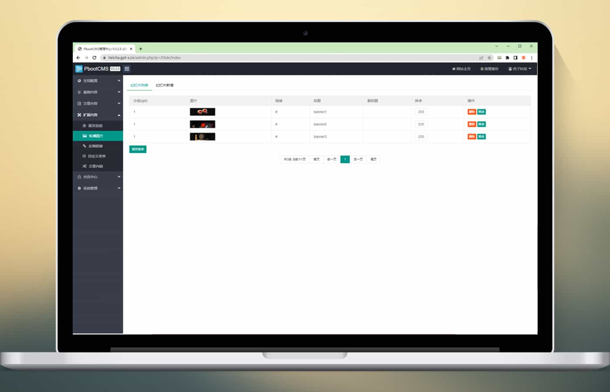The height and width of the screenshot is (392, 610).
Task: Click the picture extension icon beside the star
Action: coord(499,57)
